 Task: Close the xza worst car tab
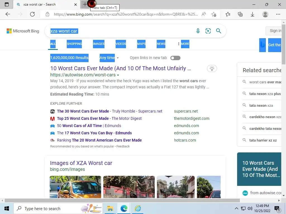[x=75, y=4]
